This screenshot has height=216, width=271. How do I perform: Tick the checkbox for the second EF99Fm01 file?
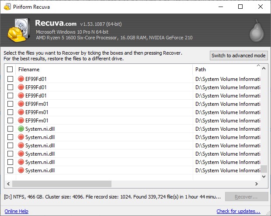(x=10, y=112)
